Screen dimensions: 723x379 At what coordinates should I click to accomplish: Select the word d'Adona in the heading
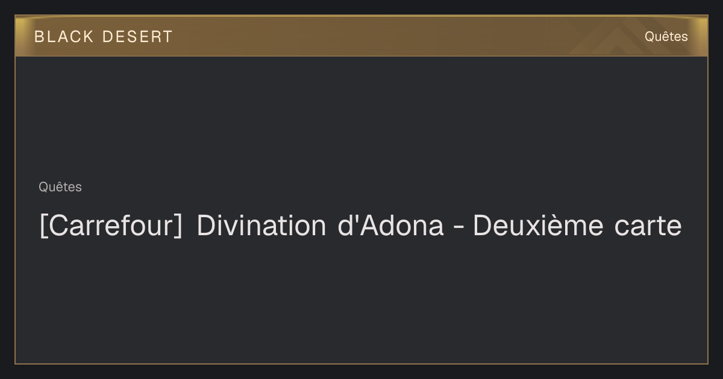[390, 226]
